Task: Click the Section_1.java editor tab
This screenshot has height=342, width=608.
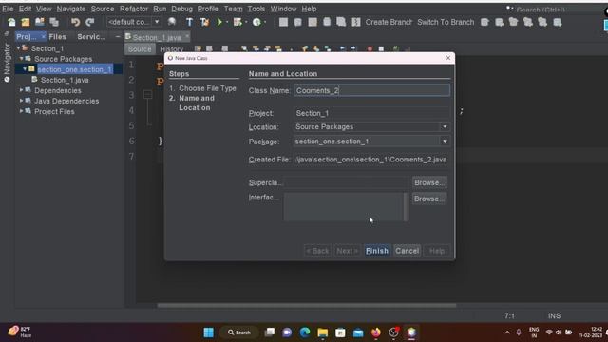Action: tap(156, 37)
